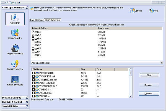Click the Drivers & Folders column header
This screenshot has height=111, width=166.
64,28
